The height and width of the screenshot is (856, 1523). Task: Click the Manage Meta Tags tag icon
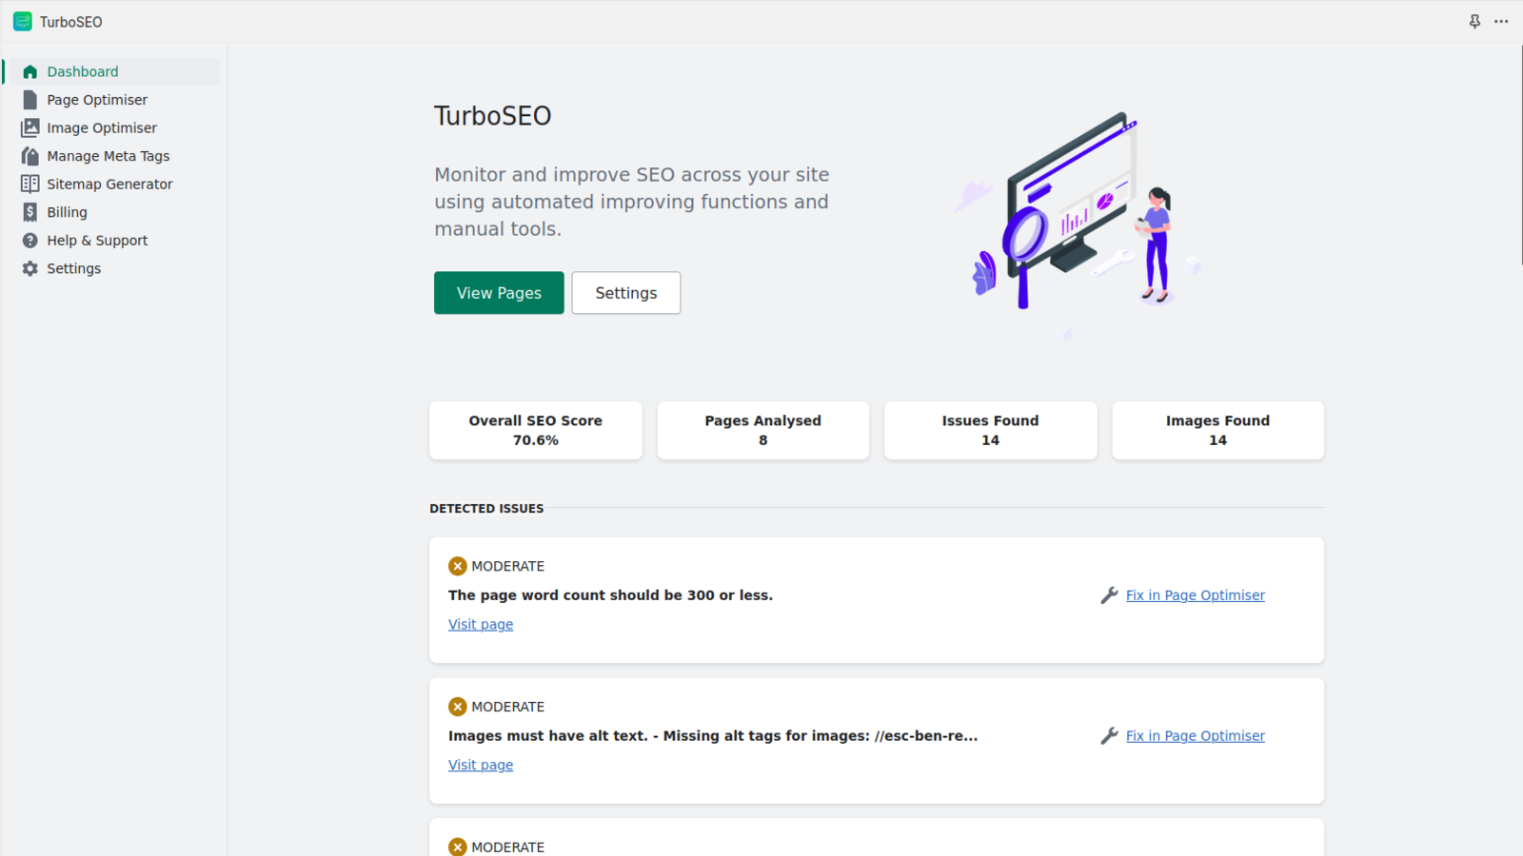30,155
